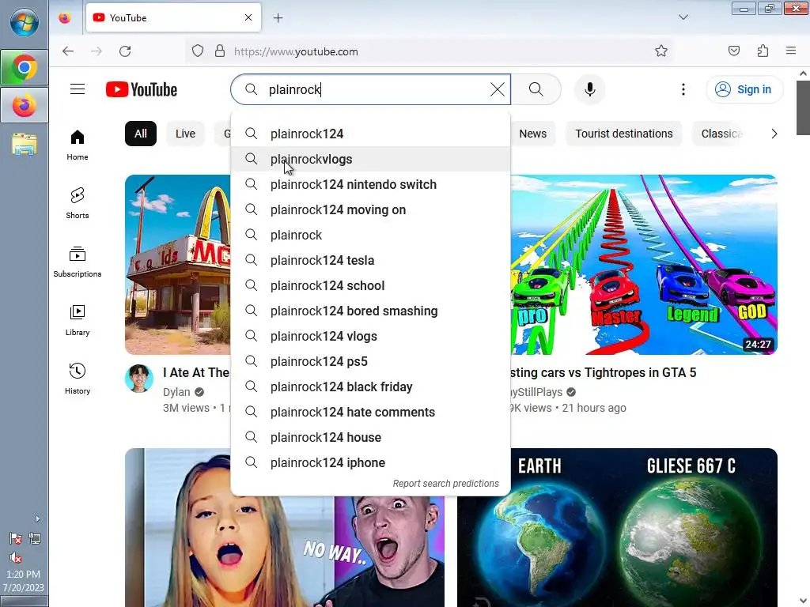Choose suggestion plainrock124
The width and height of the screenshot is (810, 607).
click(x=370, y=134)
